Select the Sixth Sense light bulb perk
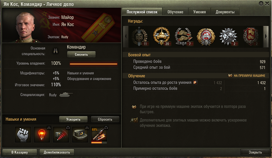The image size is (272, 158). point(42,135)
